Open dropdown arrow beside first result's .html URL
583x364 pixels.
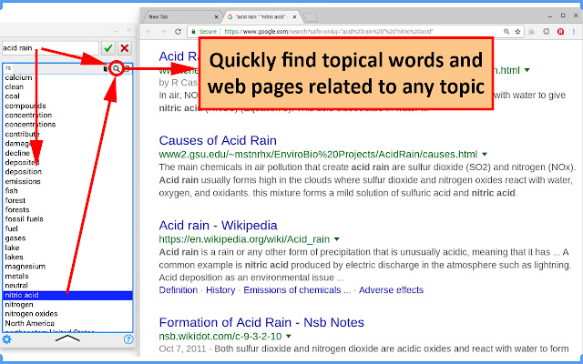tap(527, 70)
